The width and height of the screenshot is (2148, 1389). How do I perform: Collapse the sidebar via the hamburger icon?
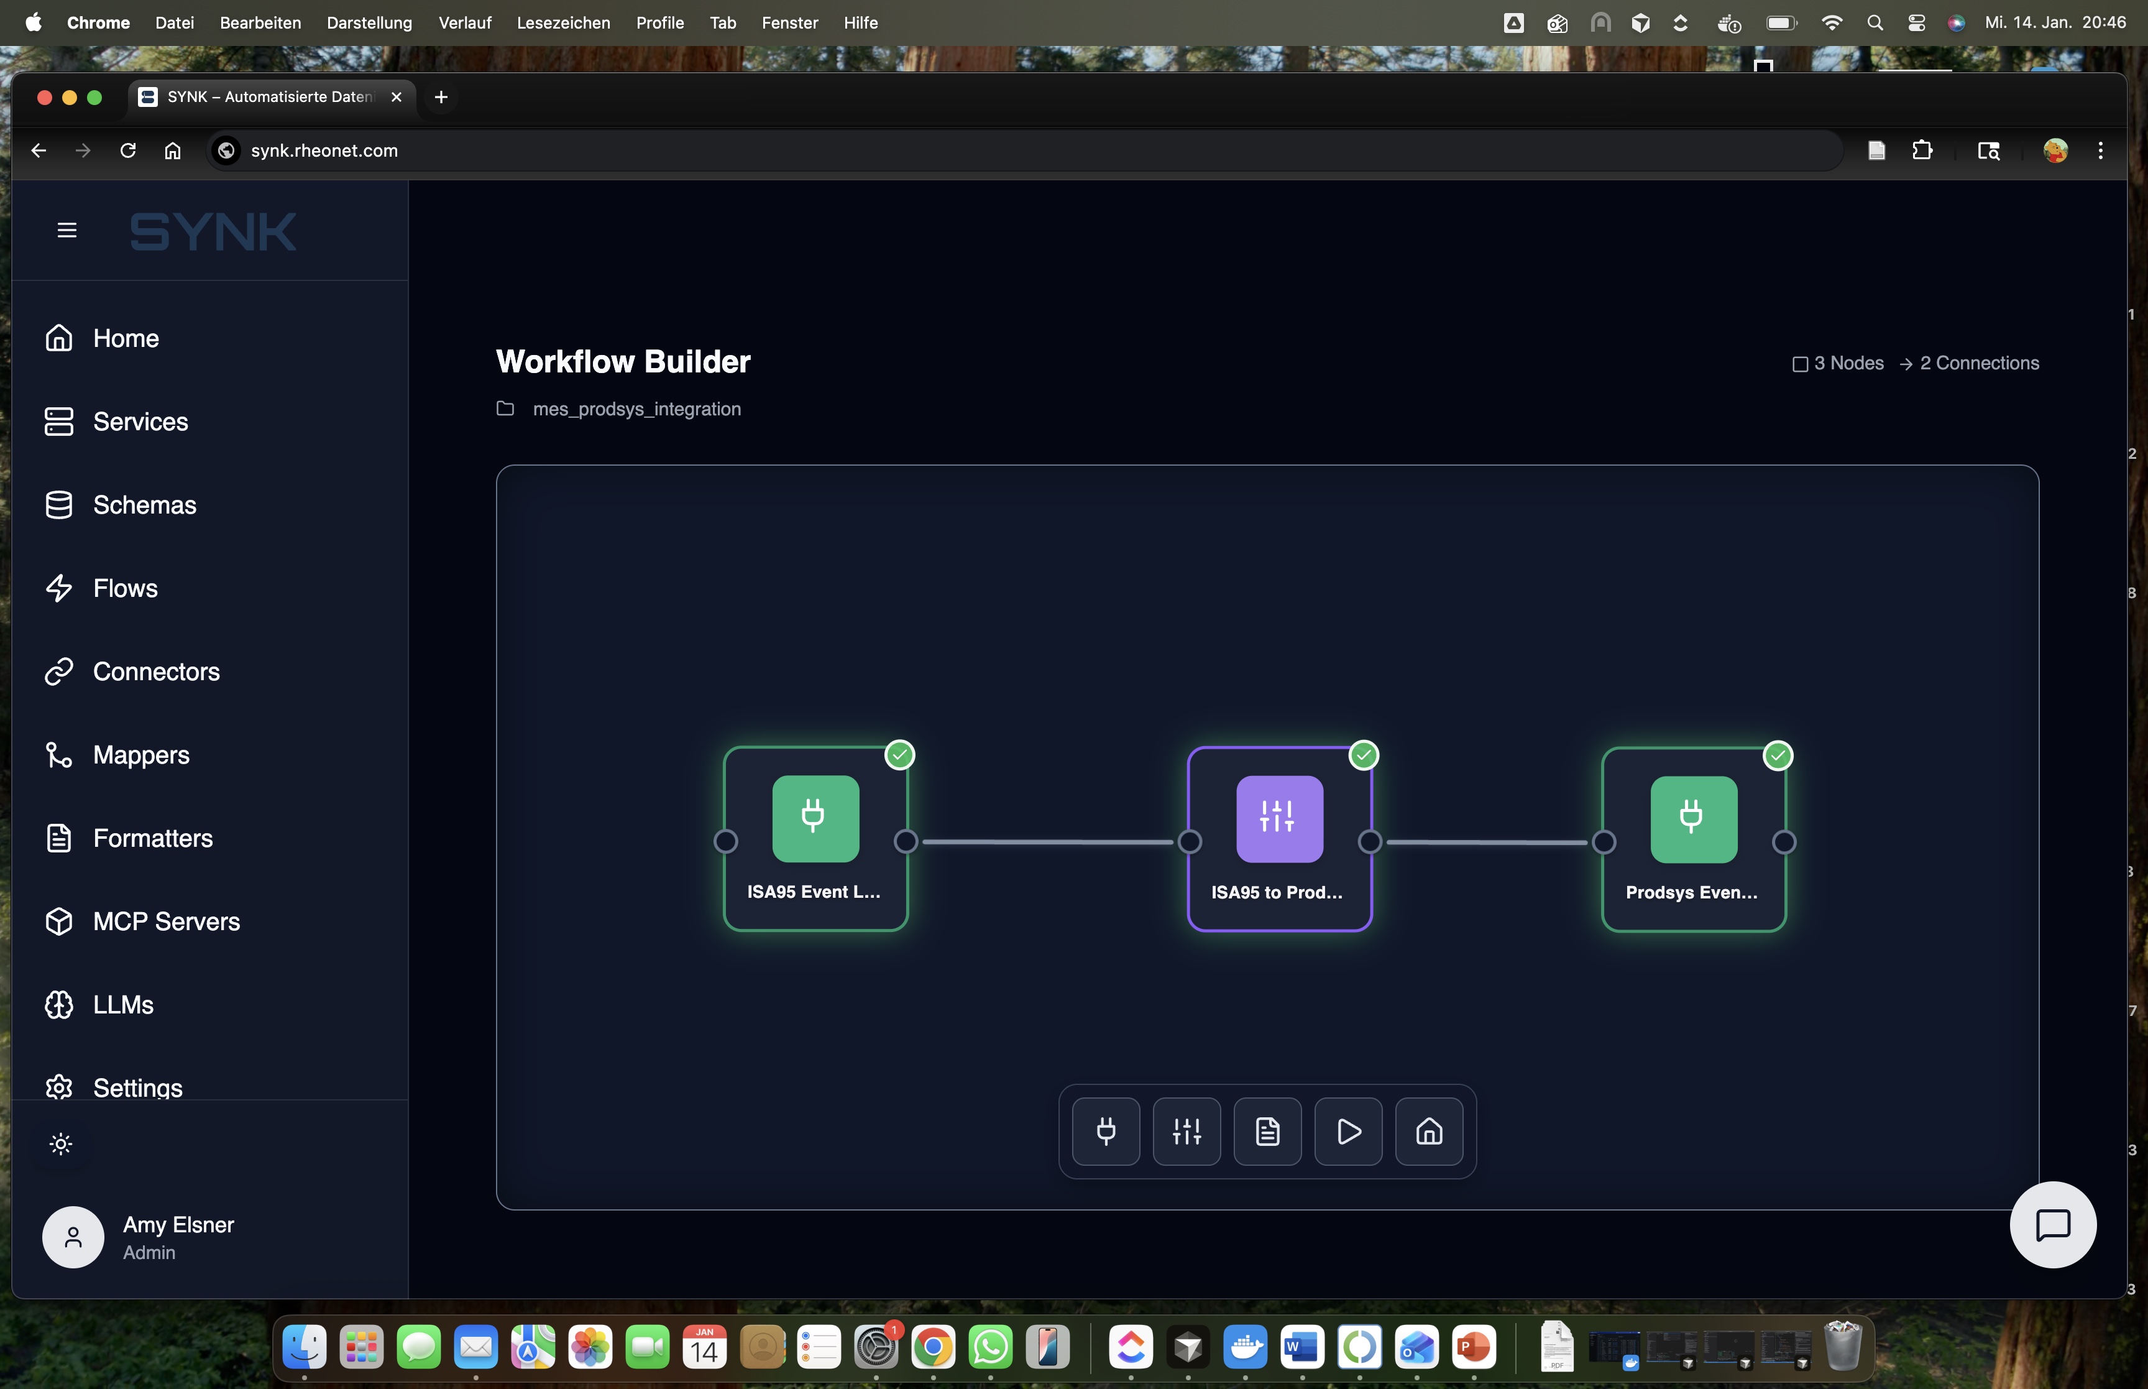[68, 230]
